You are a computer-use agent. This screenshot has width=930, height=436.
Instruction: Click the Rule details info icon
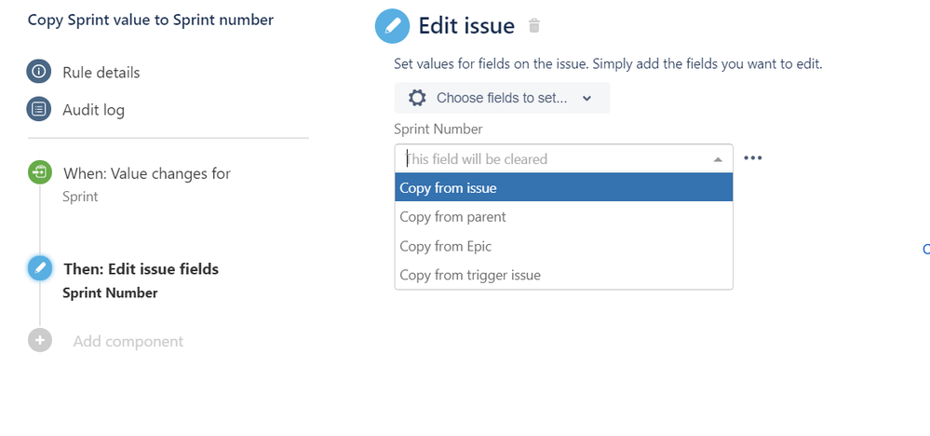(39, 72)
